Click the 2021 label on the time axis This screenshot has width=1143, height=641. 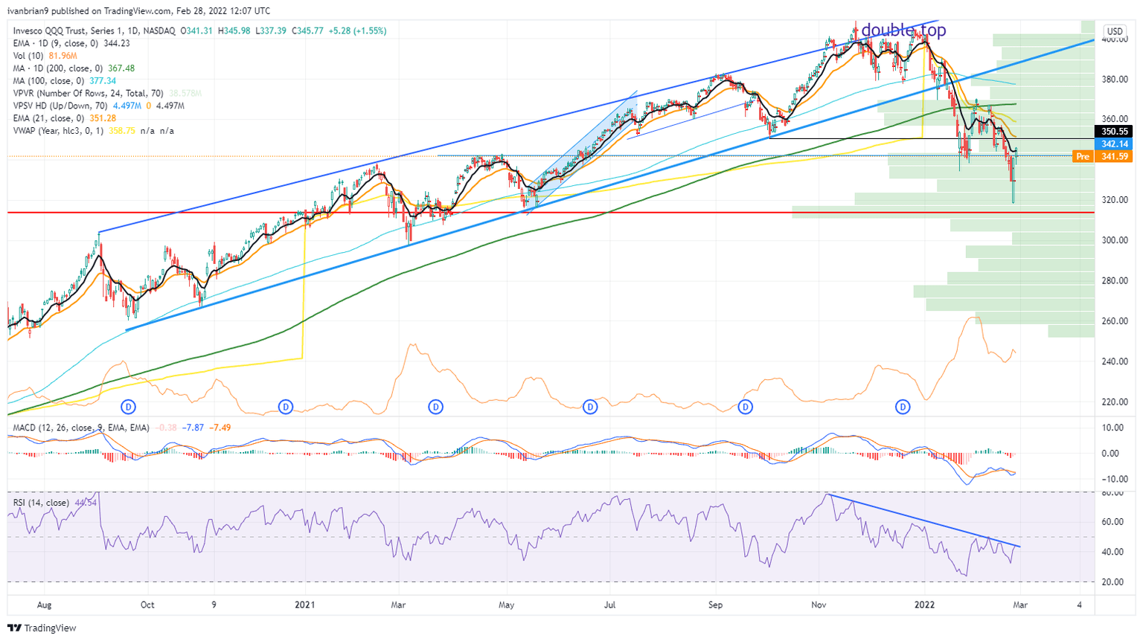coord(304,605)
